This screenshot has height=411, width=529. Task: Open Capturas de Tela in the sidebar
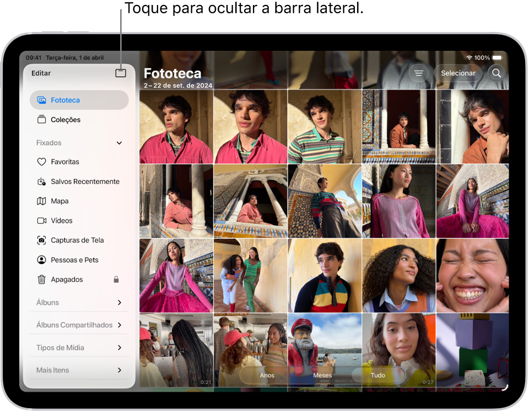(77, 240)
